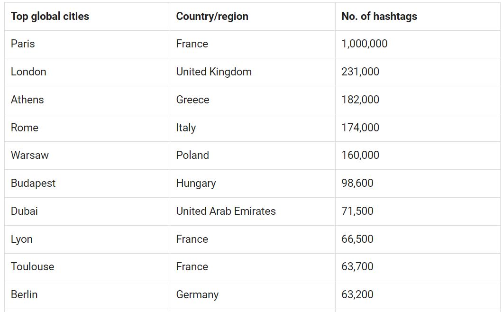The width and height of the screenshot is (503, 312).
Task: Select the 98,600 hashtags value
Action: (418, 184)
